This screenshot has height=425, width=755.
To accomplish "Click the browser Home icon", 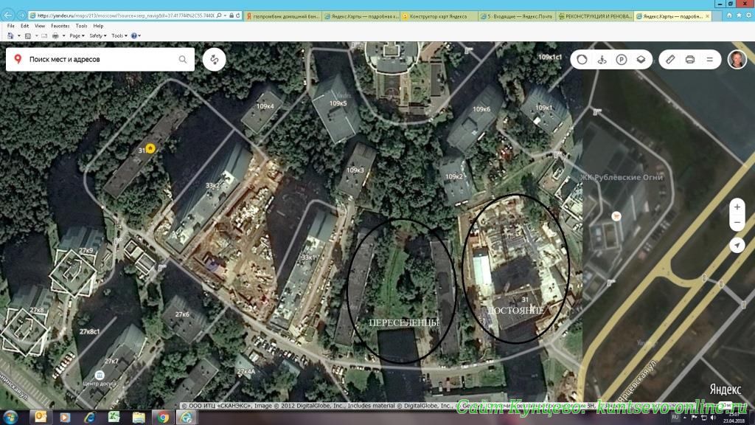I will point(729,15).
